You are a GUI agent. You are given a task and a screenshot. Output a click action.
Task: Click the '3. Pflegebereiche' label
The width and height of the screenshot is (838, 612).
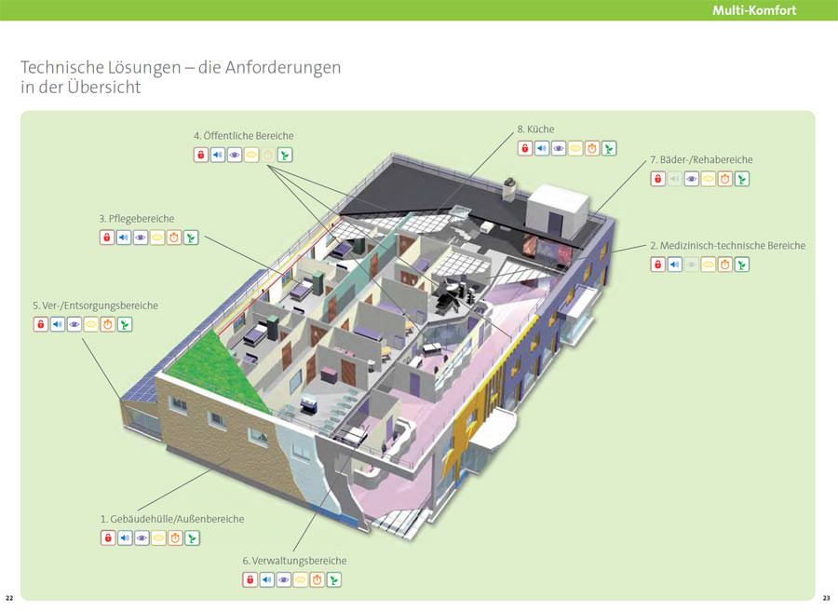[137, 219]
